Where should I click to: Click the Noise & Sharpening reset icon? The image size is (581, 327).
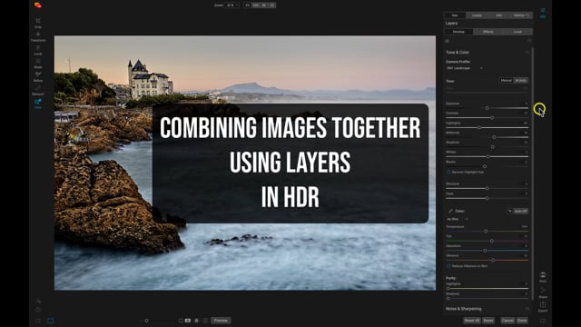coord(527,309)
